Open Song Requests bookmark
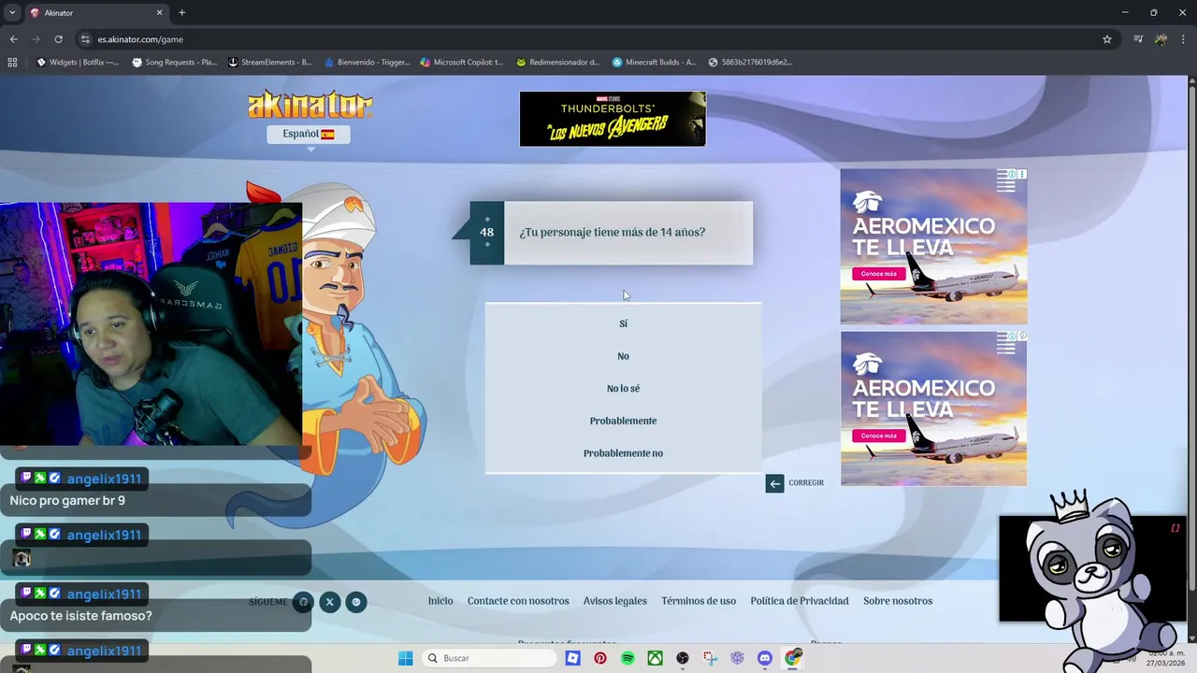 point(175,63)
